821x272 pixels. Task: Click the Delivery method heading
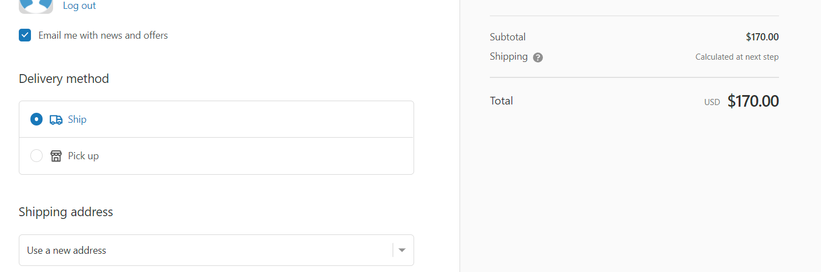coord(64,79)
